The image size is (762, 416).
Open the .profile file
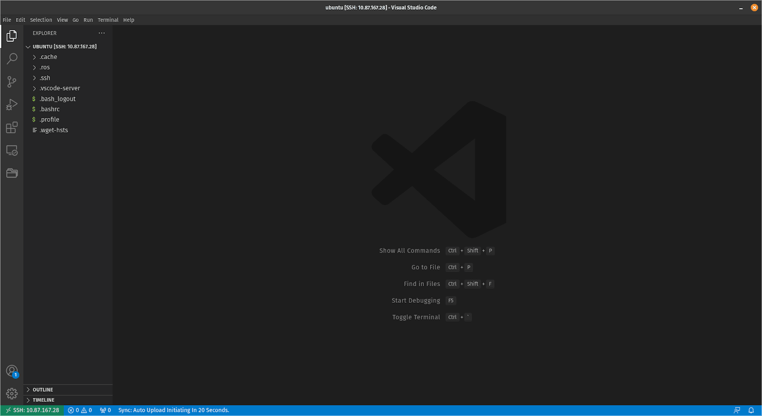(68, 119)
